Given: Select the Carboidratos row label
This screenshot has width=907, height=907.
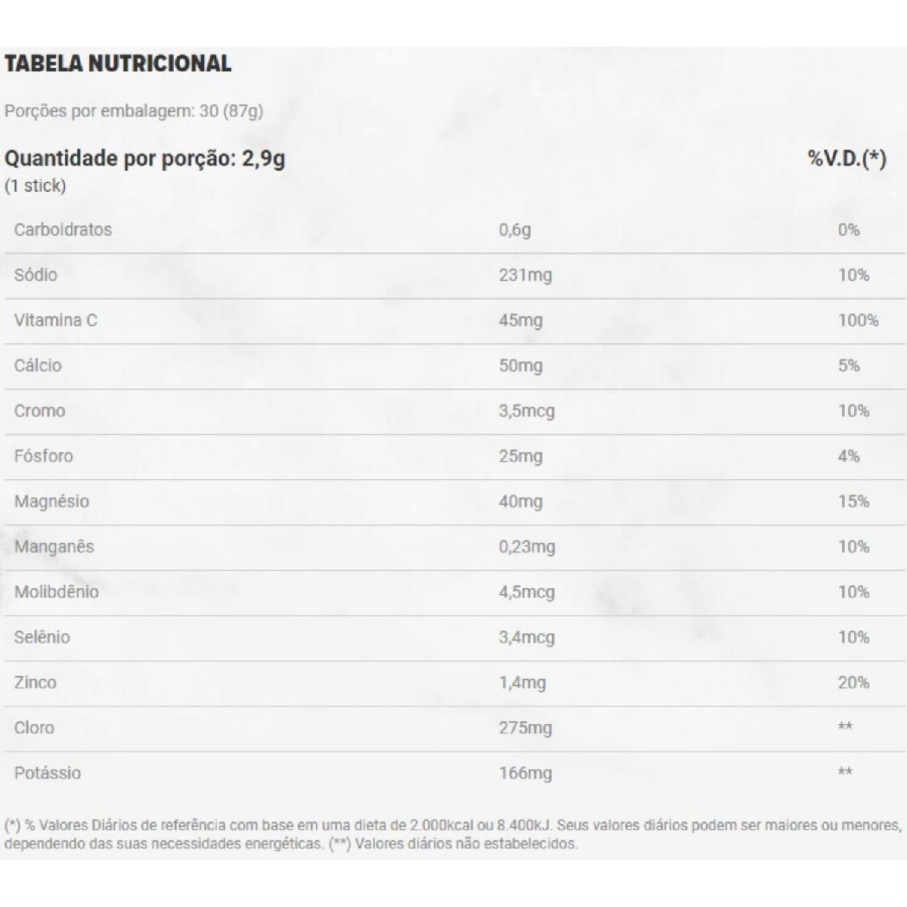Looking at the screenshot, I should (x=63, y=230).
